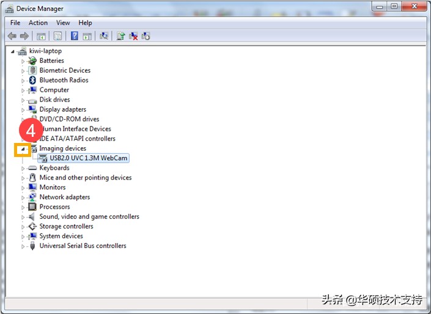Viewport: 431px width, 314px height.
Task: Select the Display adapters icon
Action: (32, 109)
